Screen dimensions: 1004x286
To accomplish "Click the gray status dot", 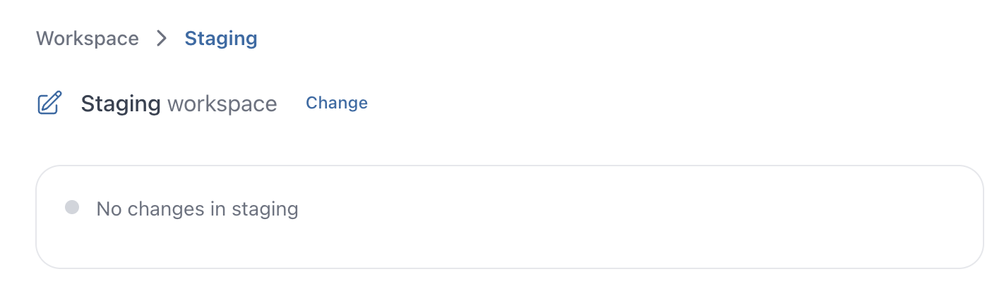I will pyautogui.click(x=71, y=207).
